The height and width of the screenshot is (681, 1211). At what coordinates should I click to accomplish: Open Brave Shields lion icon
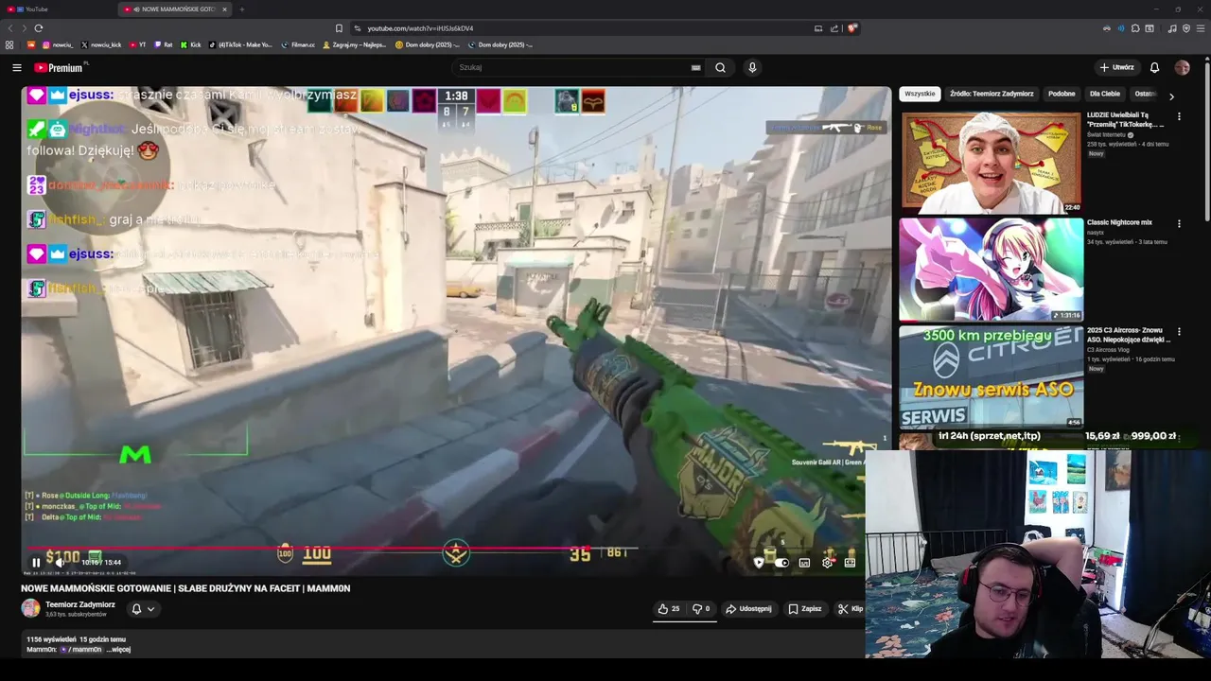pyautogui.click(x=851, y=28)
